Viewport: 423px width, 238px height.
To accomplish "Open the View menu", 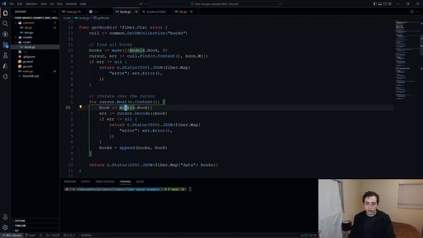I will click(44, 4).
